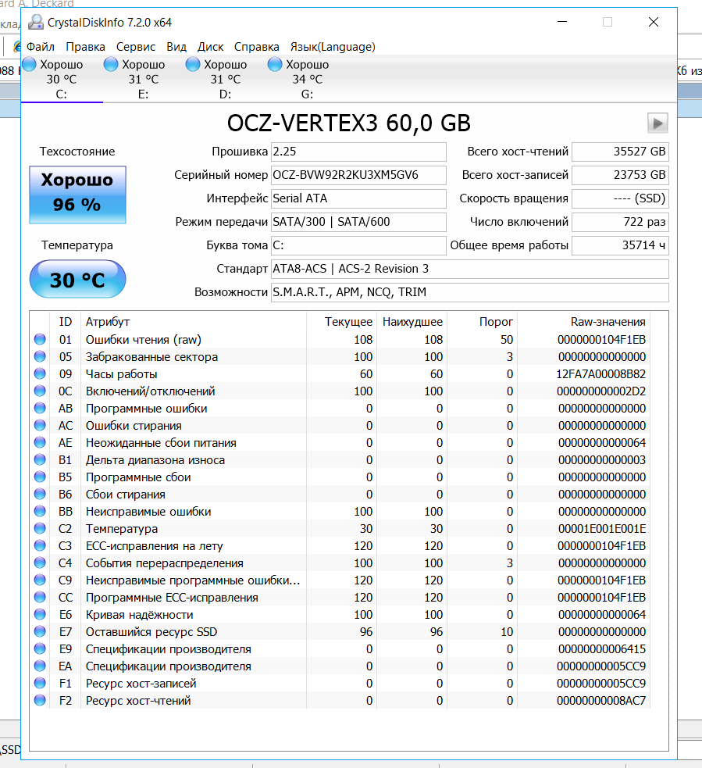The image size is (702, 768).
Task: Click status icon for attribute E6 row
Action: point(40,614)
